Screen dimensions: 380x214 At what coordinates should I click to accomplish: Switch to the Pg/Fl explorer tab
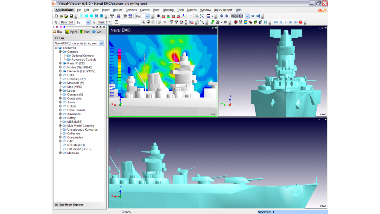click(x=71, y=32)
